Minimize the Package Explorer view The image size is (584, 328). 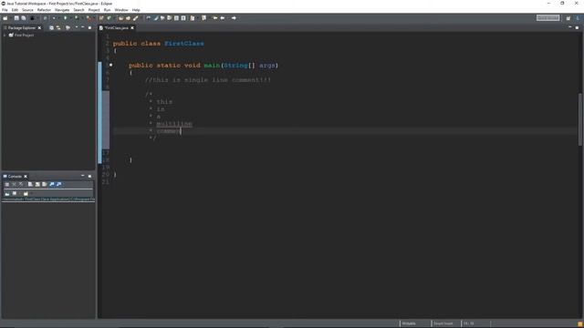(83, 27)
